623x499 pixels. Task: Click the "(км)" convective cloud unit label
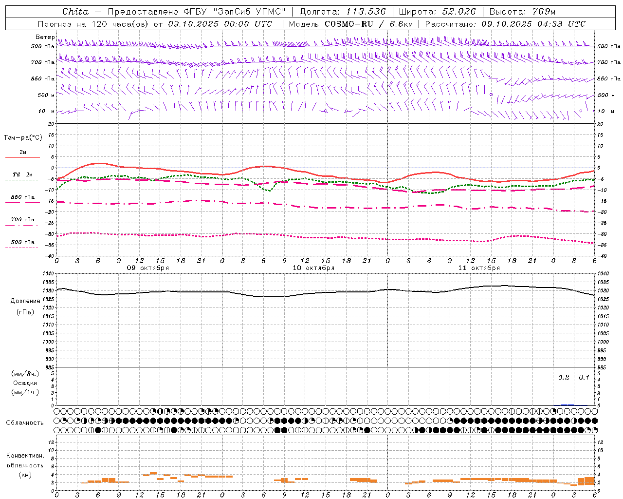coord(25,475)
